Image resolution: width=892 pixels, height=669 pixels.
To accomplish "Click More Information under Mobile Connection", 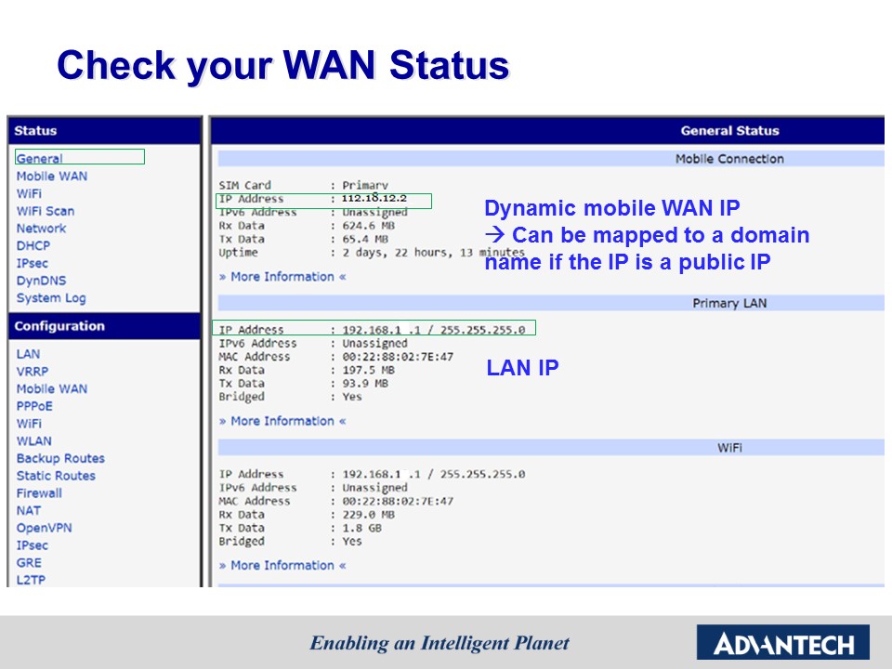I will coord(282,277).
